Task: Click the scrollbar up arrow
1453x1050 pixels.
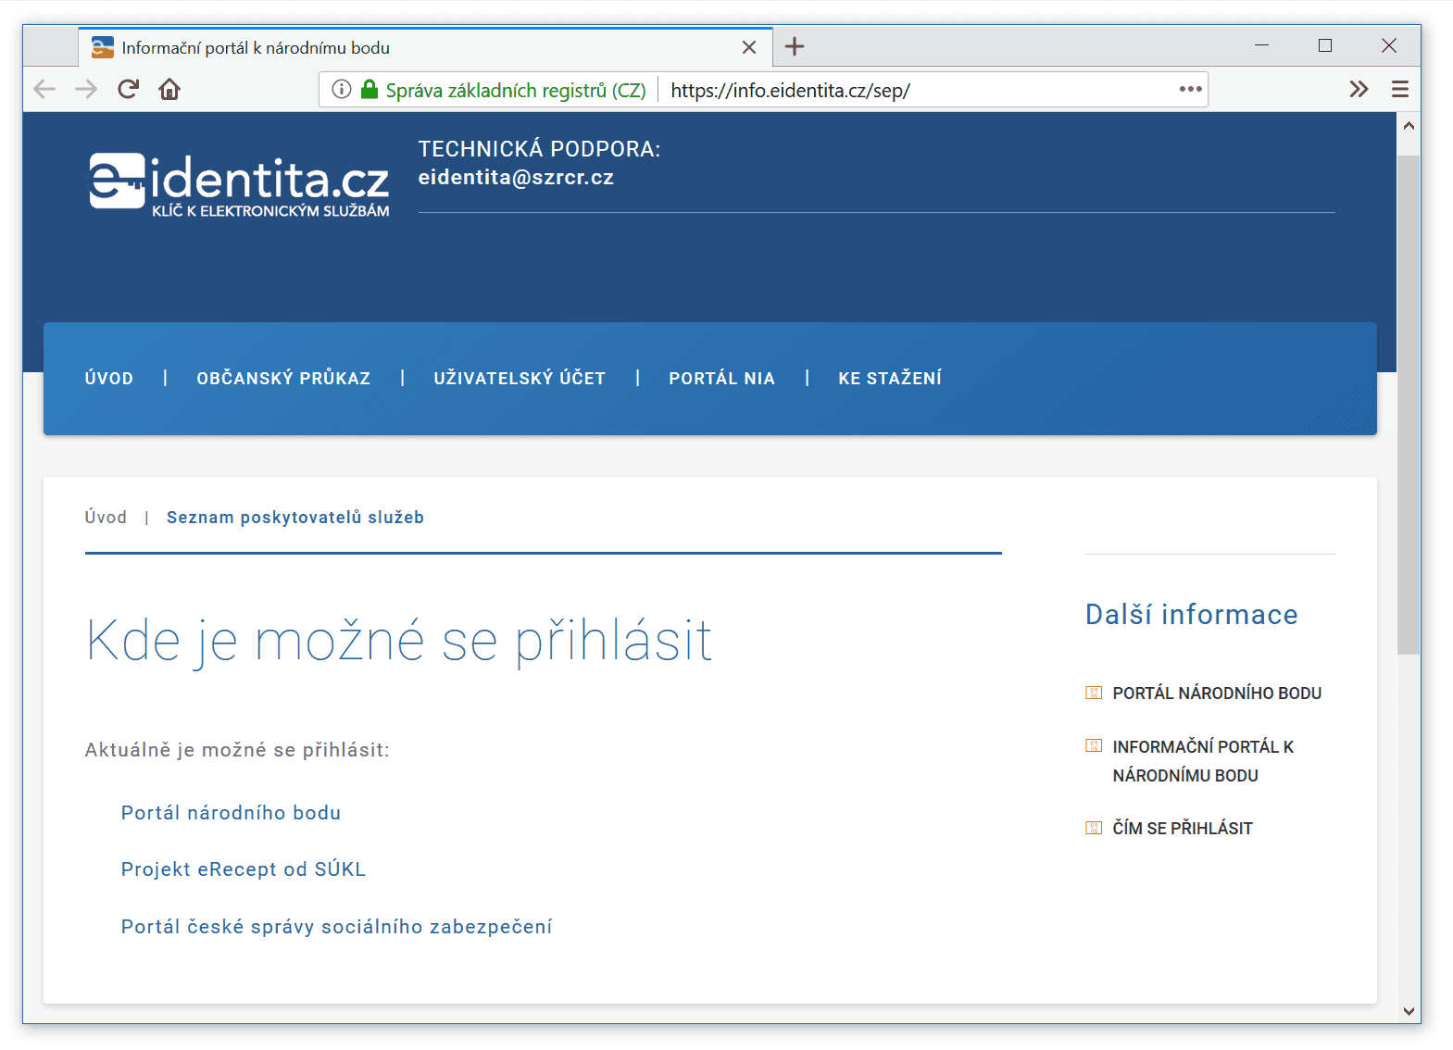Action: (x=1409, y=125)
